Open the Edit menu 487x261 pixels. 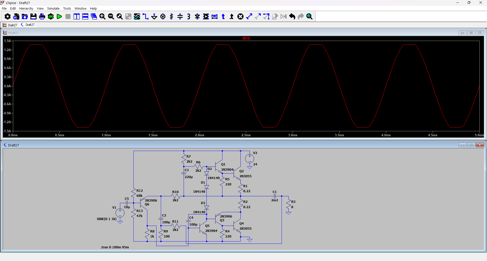point(13,8)
